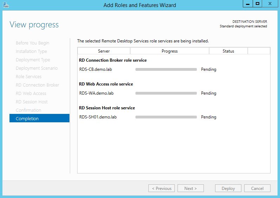Go back with the Previous button

tap(162, 188)
